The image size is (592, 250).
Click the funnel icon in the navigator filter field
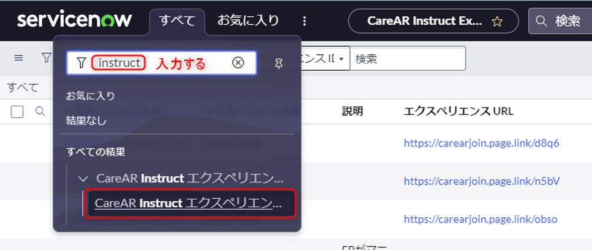(x=81, y=63)
